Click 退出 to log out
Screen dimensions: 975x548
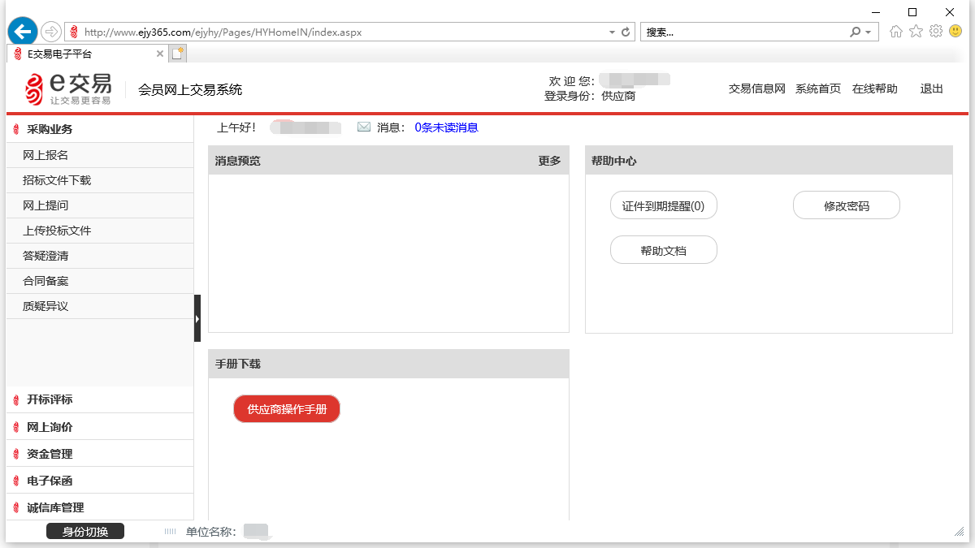932,89
